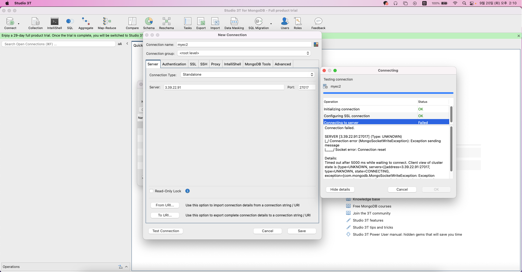
Task: Click the Read-Only Lock info icon
Action: (187, 191)
